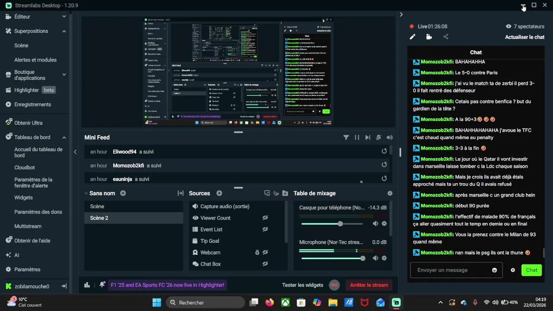Image resolution: width=553 pixels, height=311 pixels.
Task: Open the Multistream page
Action: coord(28,226)
